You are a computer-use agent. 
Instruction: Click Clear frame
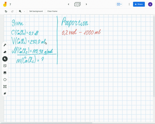tap(52, 11)
